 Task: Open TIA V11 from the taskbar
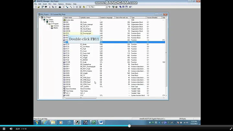click(85, 122)
